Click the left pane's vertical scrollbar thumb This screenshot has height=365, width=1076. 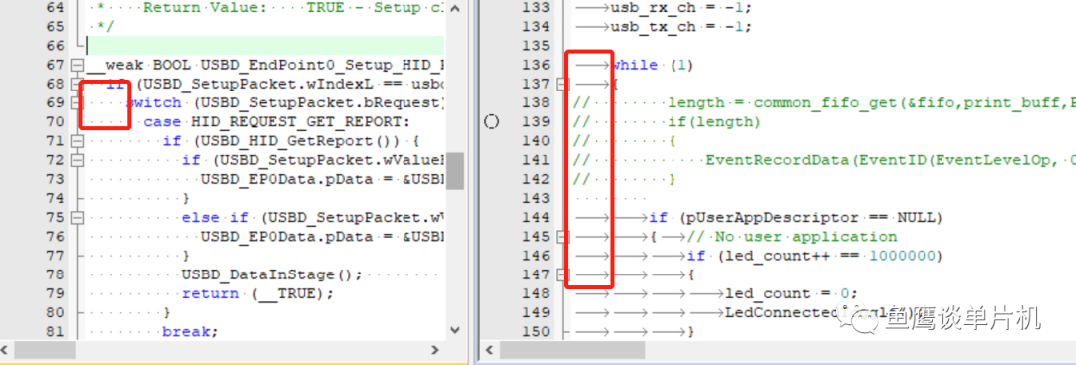(x=455, y=170)
